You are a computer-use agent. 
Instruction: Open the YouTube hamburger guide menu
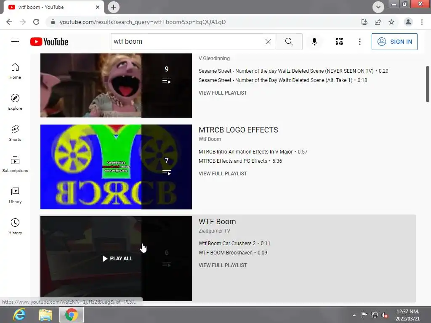15,42
